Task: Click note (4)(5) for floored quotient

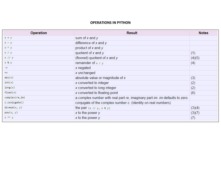Action: click(195, 58)
